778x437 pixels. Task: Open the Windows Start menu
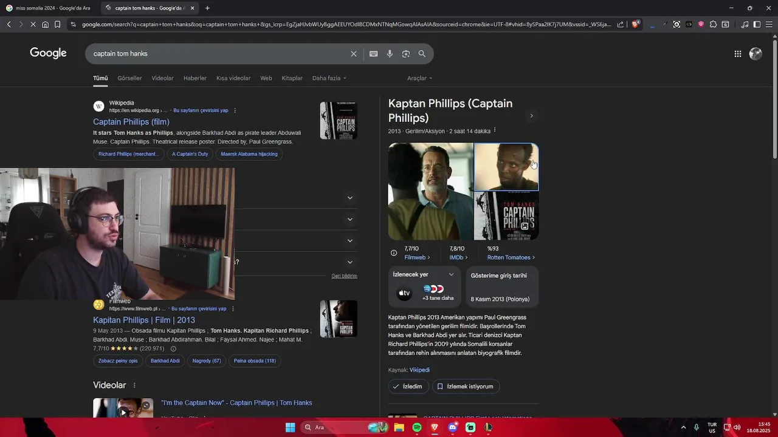coord(291,427)
